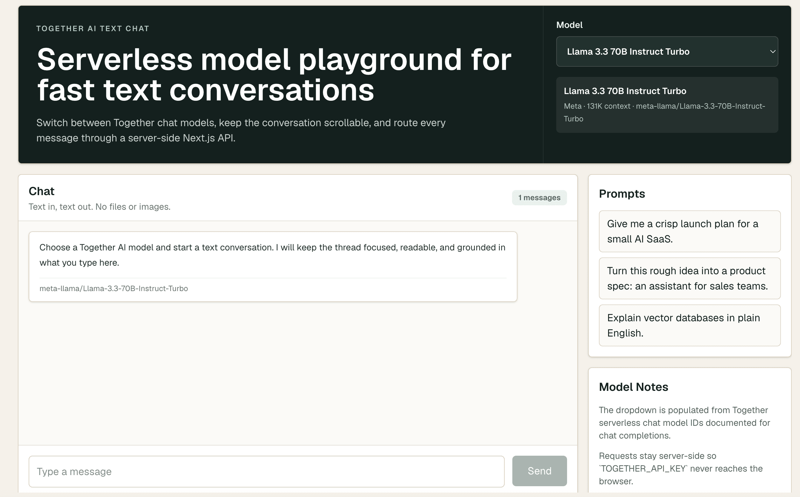Click the 'Switch between Together chat models' description
The height and width of the screenshot is (497, 800).
[241, 130]
